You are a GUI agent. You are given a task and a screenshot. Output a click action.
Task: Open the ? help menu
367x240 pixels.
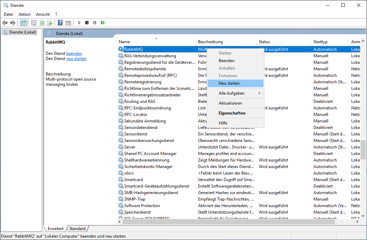pyautogui.click(x=56, y=14)
